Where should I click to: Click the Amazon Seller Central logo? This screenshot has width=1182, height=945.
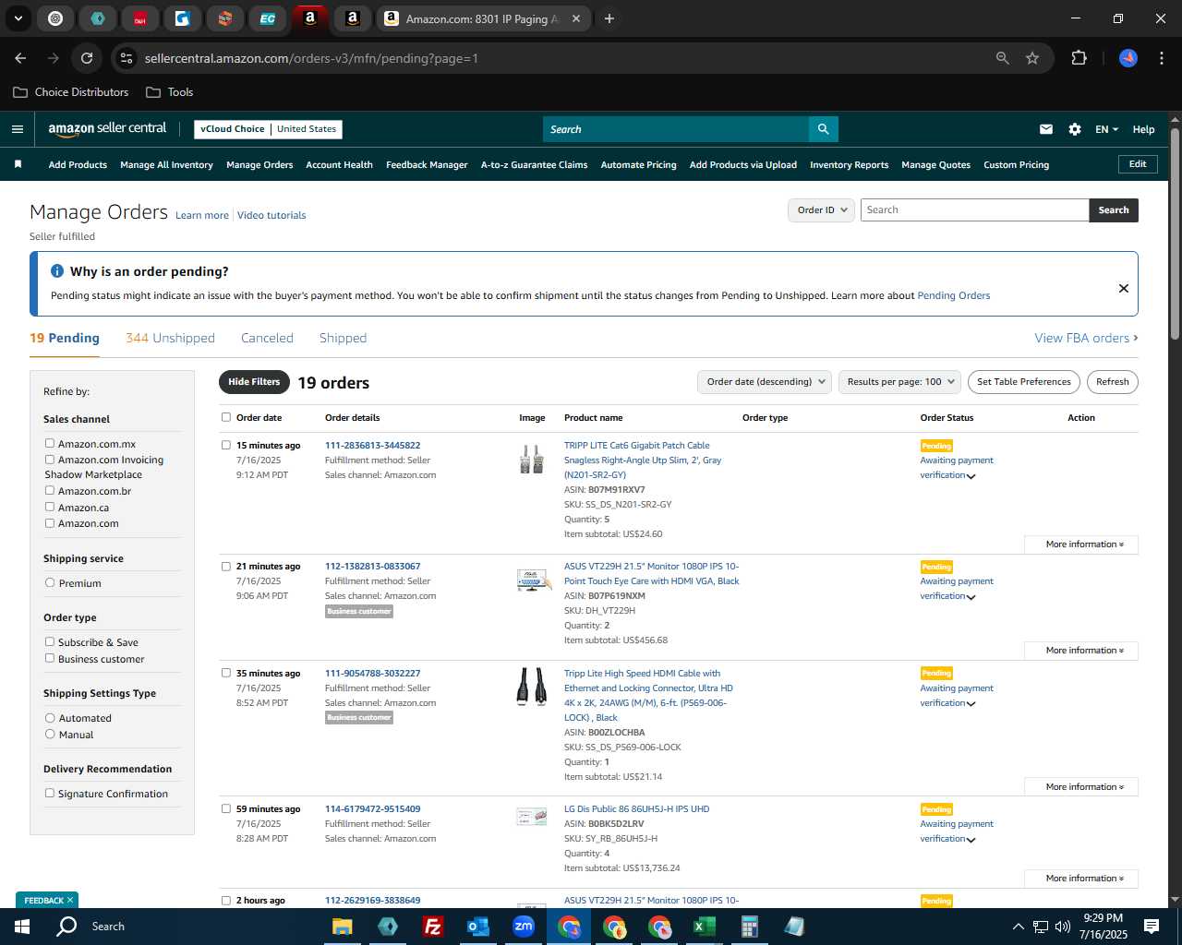tap(107, 129)
